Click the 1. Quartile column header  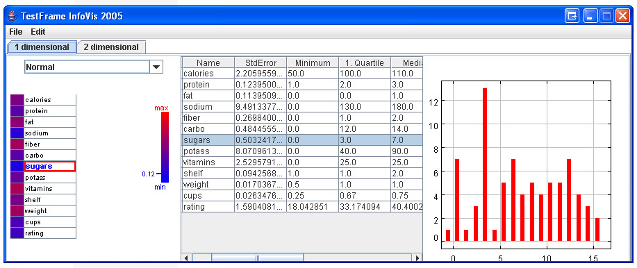pos(365,62)
